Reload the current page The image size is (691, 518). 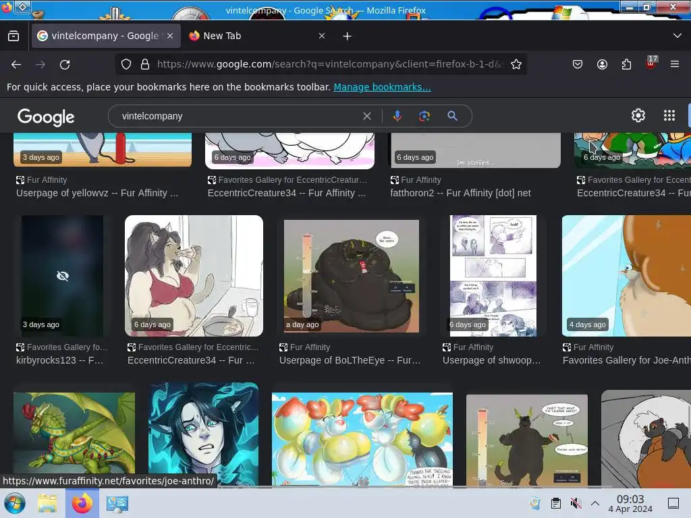coord(65,64)
